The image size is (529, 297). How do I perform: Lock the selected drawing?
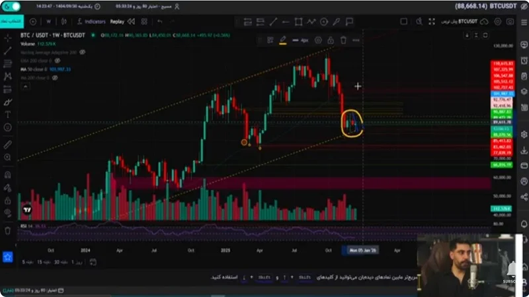(x=331, y=40)
